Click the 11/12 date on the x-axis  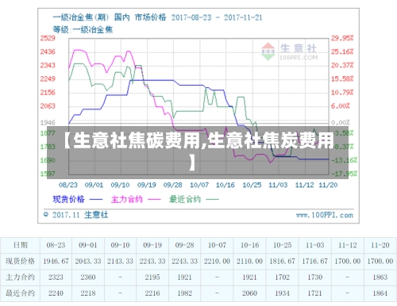304,185
